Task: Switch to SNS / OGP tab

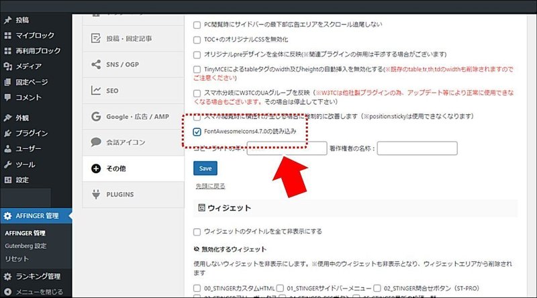Action: (x=133, y=64)
